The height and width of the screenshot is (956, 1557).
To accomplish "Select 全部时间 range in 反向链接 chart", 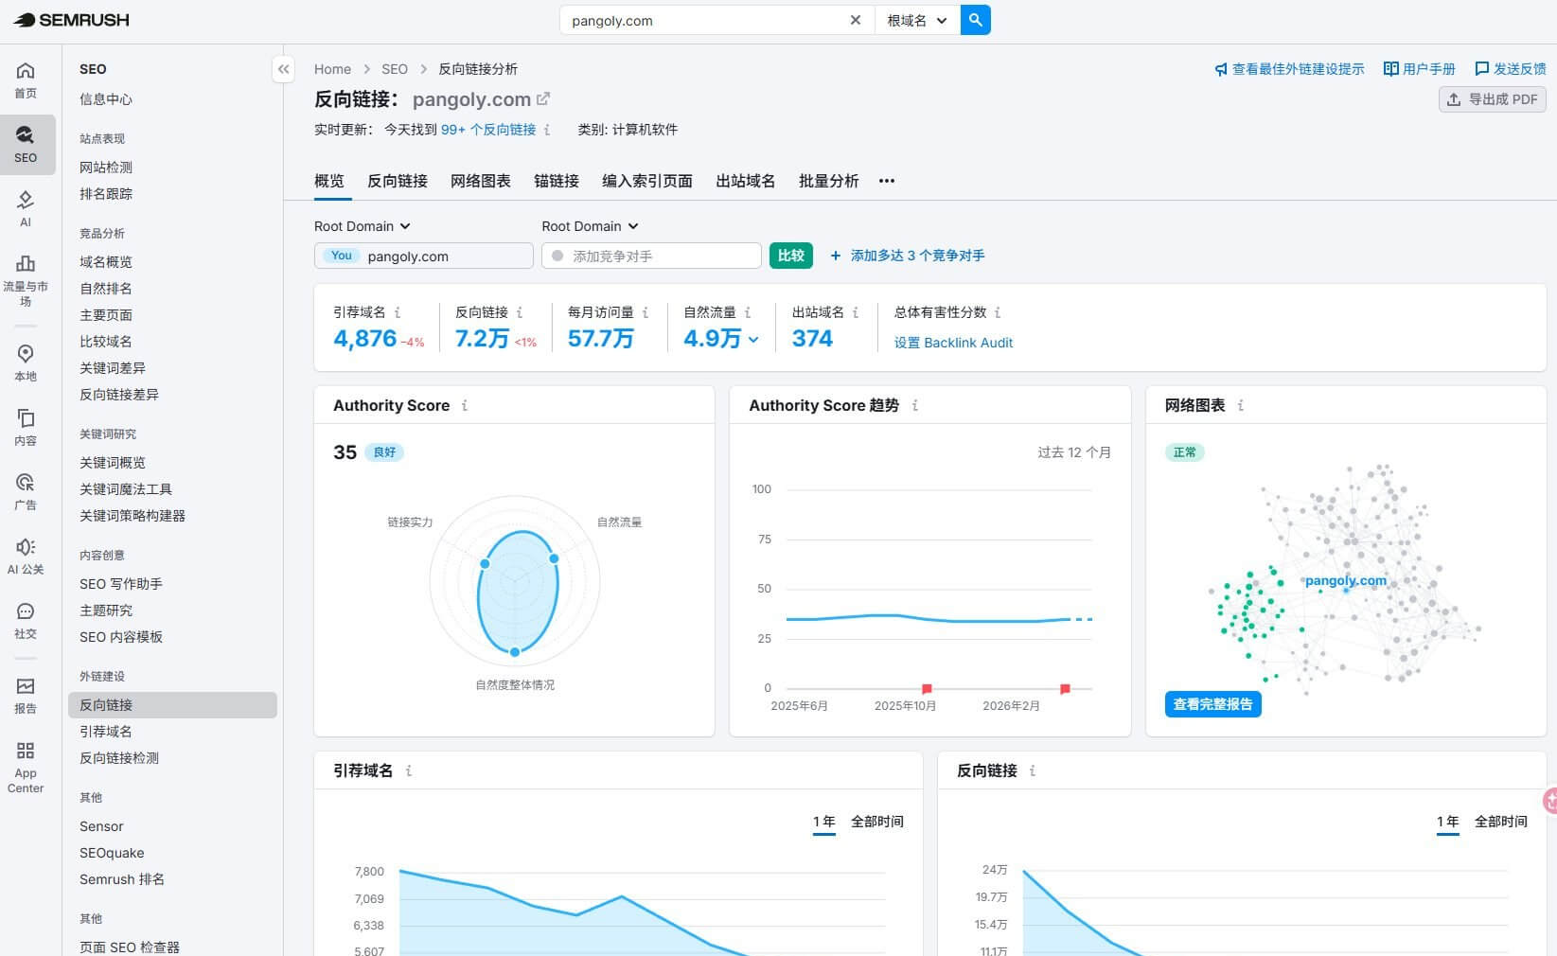I will pyautogui.click(x=1501, y=822).
